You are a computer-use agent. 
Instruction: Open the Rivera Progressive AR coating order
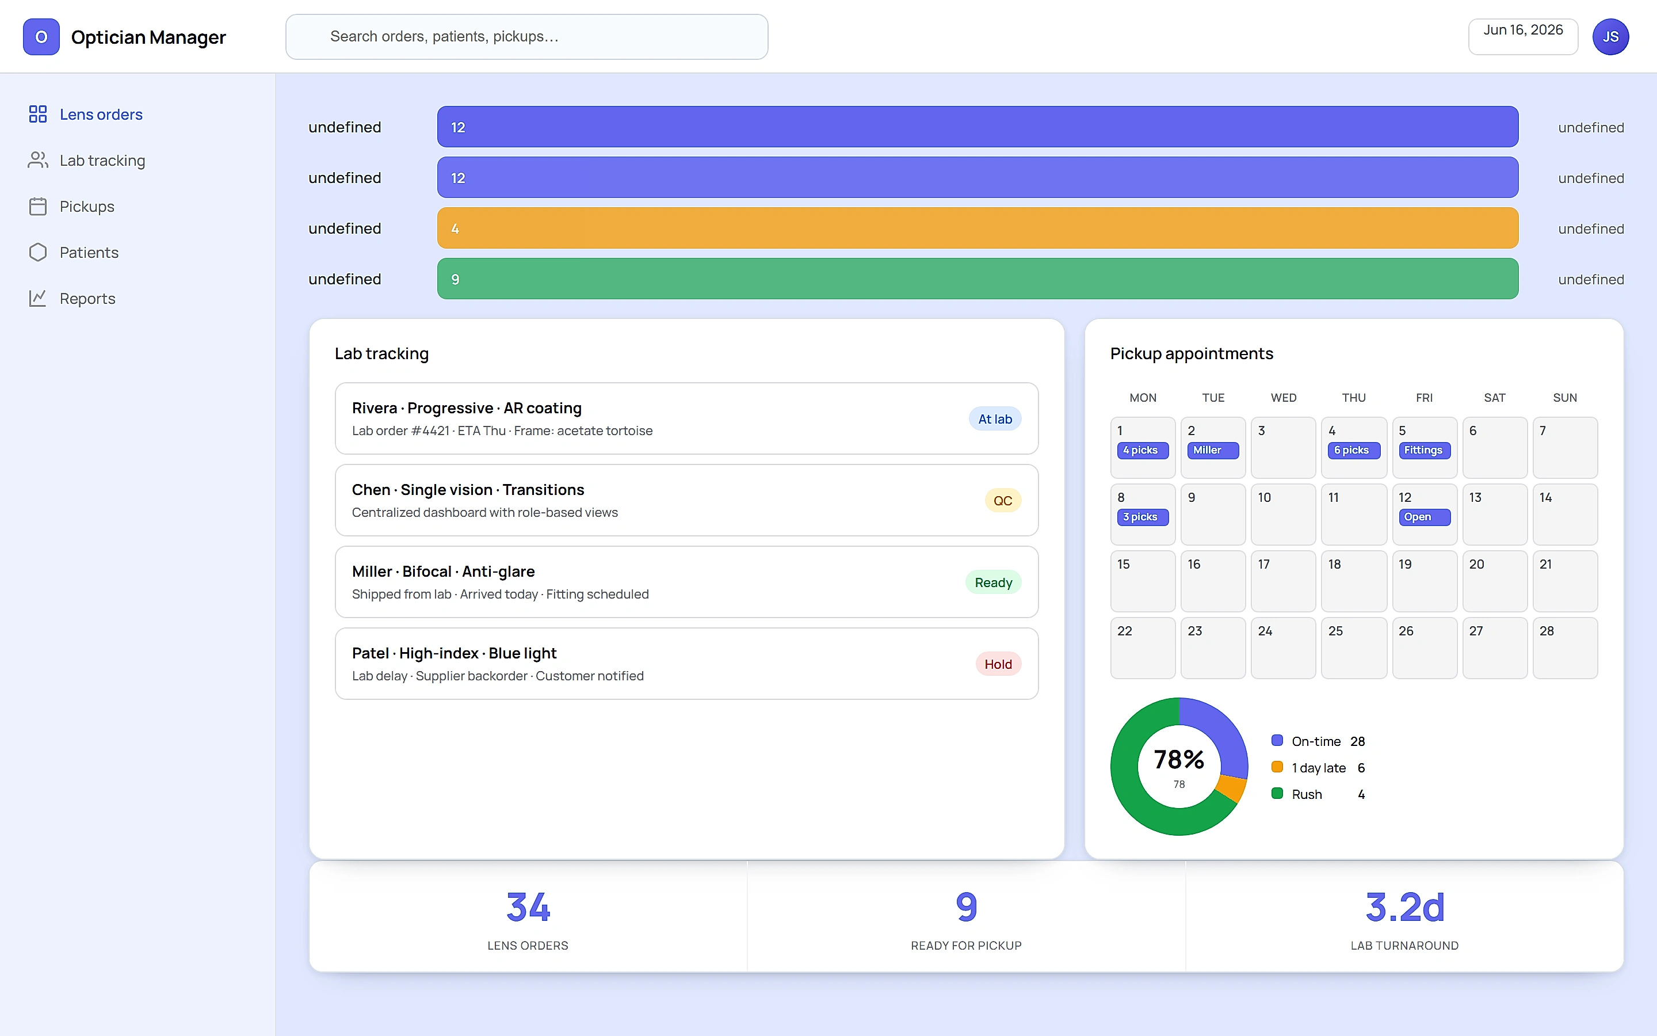687,418
